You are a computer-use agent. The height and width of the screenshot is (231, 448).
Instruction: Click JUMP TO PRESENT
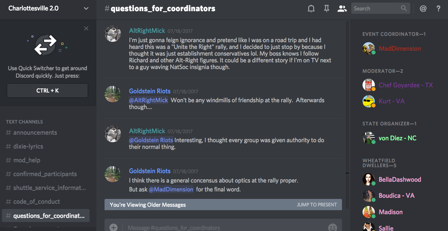point(317,205)
